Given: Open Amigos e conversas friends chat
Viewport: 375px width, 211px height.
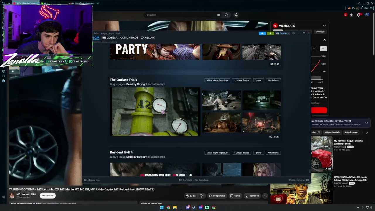Looking at the screenshot, I should click(x=299, y=180).
